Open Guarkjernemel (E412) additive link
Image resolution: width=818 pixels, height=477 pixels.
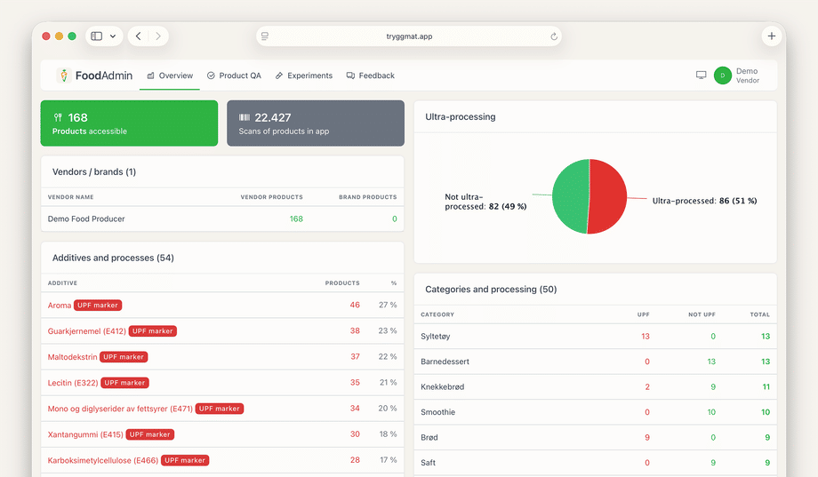[x=86, y=331]
